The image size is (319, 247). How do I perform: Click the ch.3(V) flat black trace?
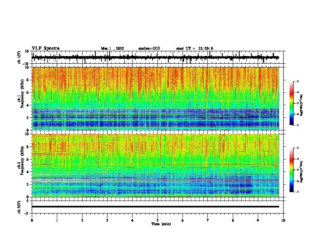(155, 207)
